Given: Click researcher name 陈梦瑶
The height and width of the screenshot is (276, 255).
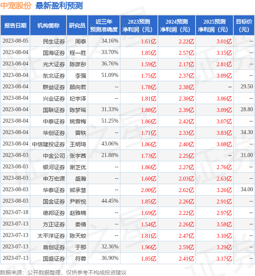Looking at the screenshot, I should 78,110.
